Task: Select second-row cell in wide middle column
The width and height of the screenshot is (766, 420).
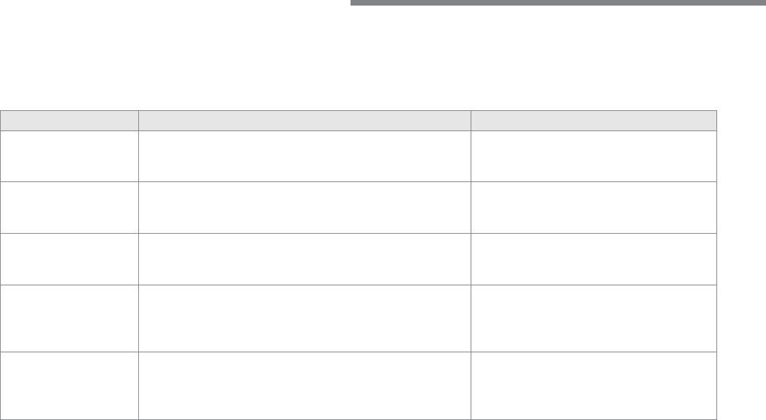Action: pos(304,208)
